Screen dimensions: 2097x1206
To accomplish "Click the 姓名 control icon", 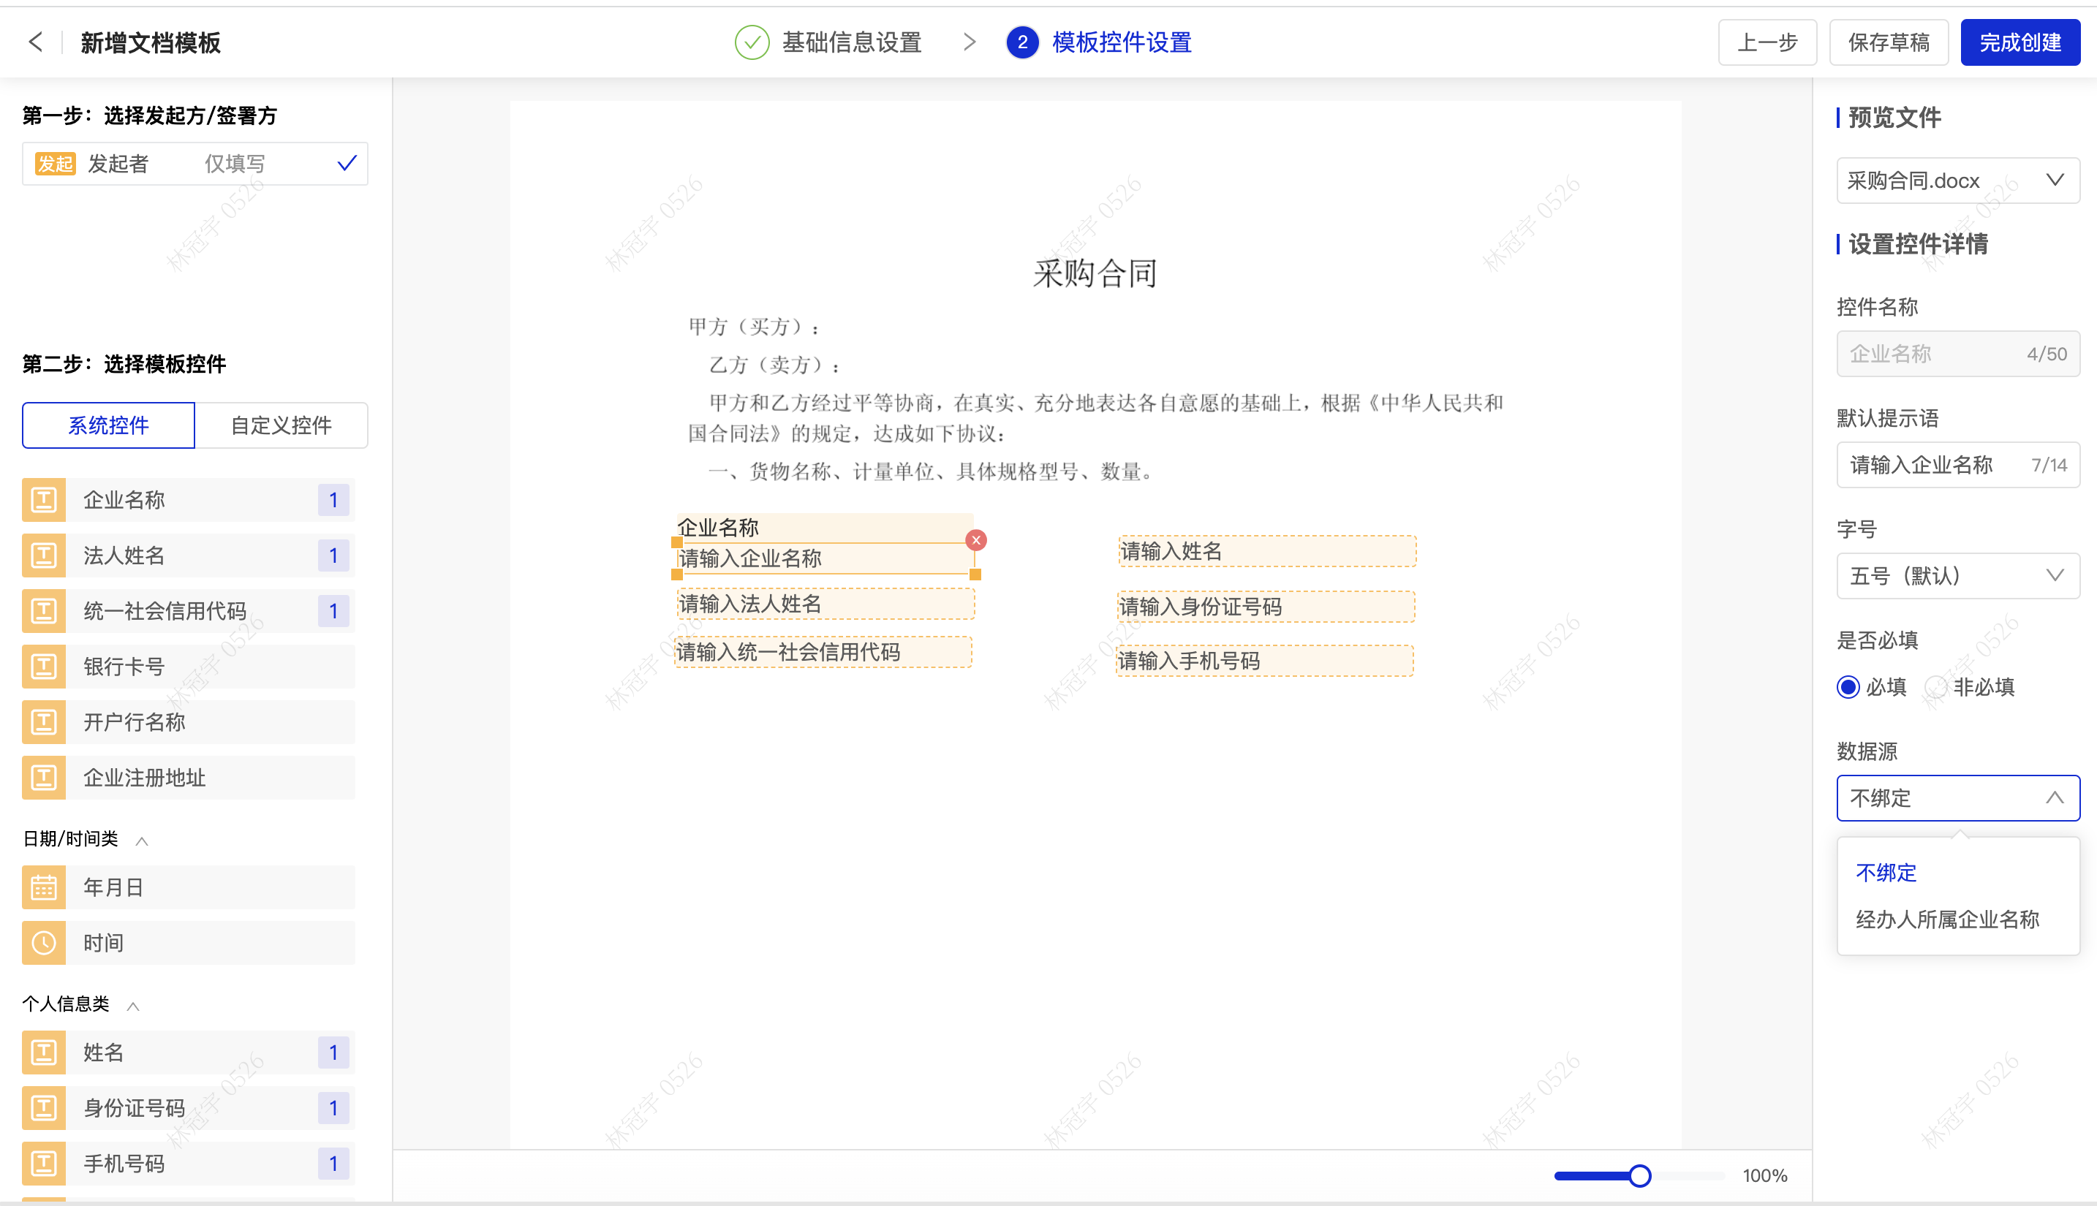I will (44, 1053).
